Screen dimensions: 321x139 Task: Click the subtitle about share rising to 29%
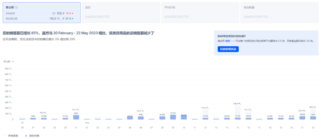[x=39, y=39]
